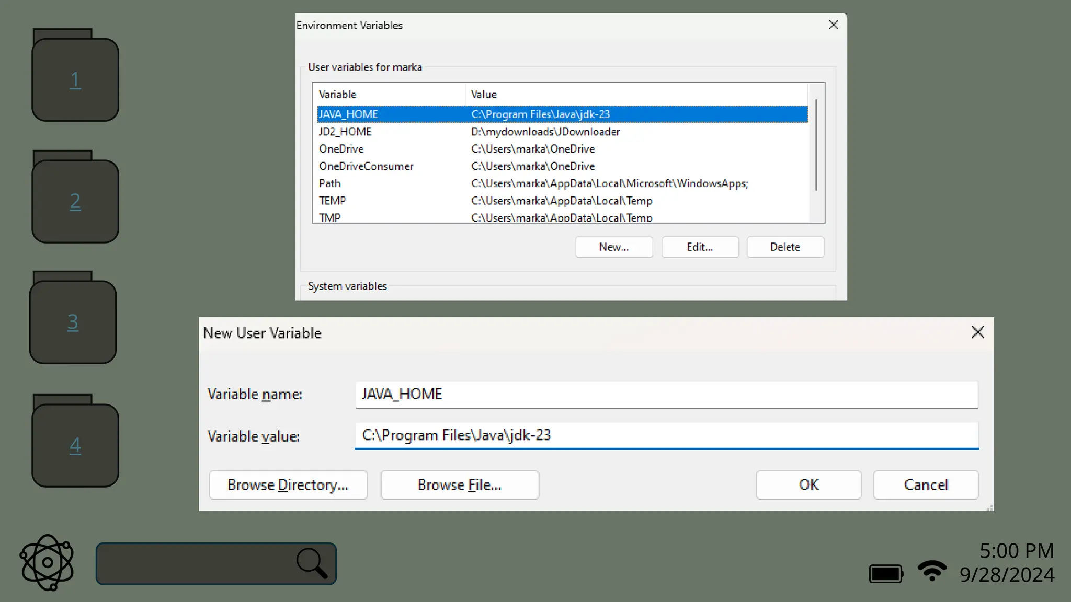Click into the Variable name field

pyautogui.click(x=666, y=394)
